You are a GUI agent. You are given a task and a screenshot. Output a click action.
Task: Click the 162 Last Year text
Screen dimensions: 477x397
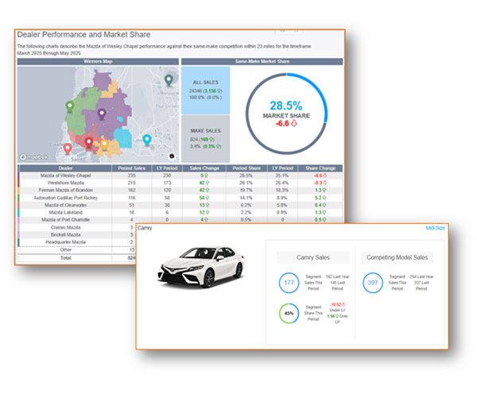point(337,277)
